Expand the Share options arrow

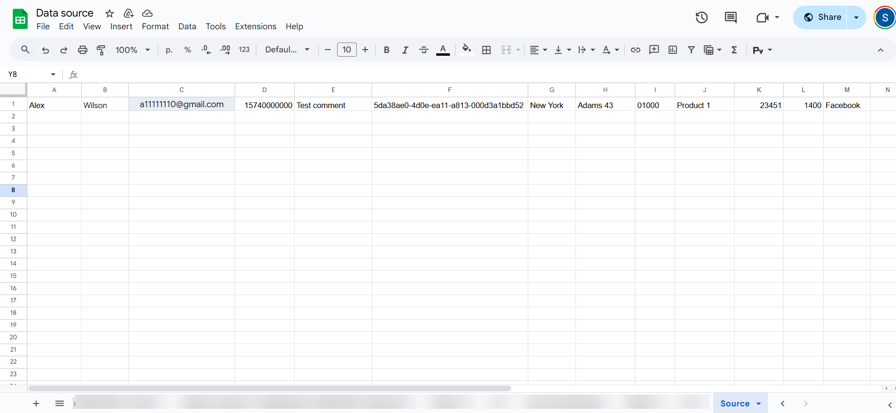tap(856, 17)
